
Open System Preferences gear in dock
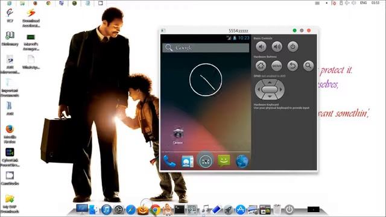point(119,210)
